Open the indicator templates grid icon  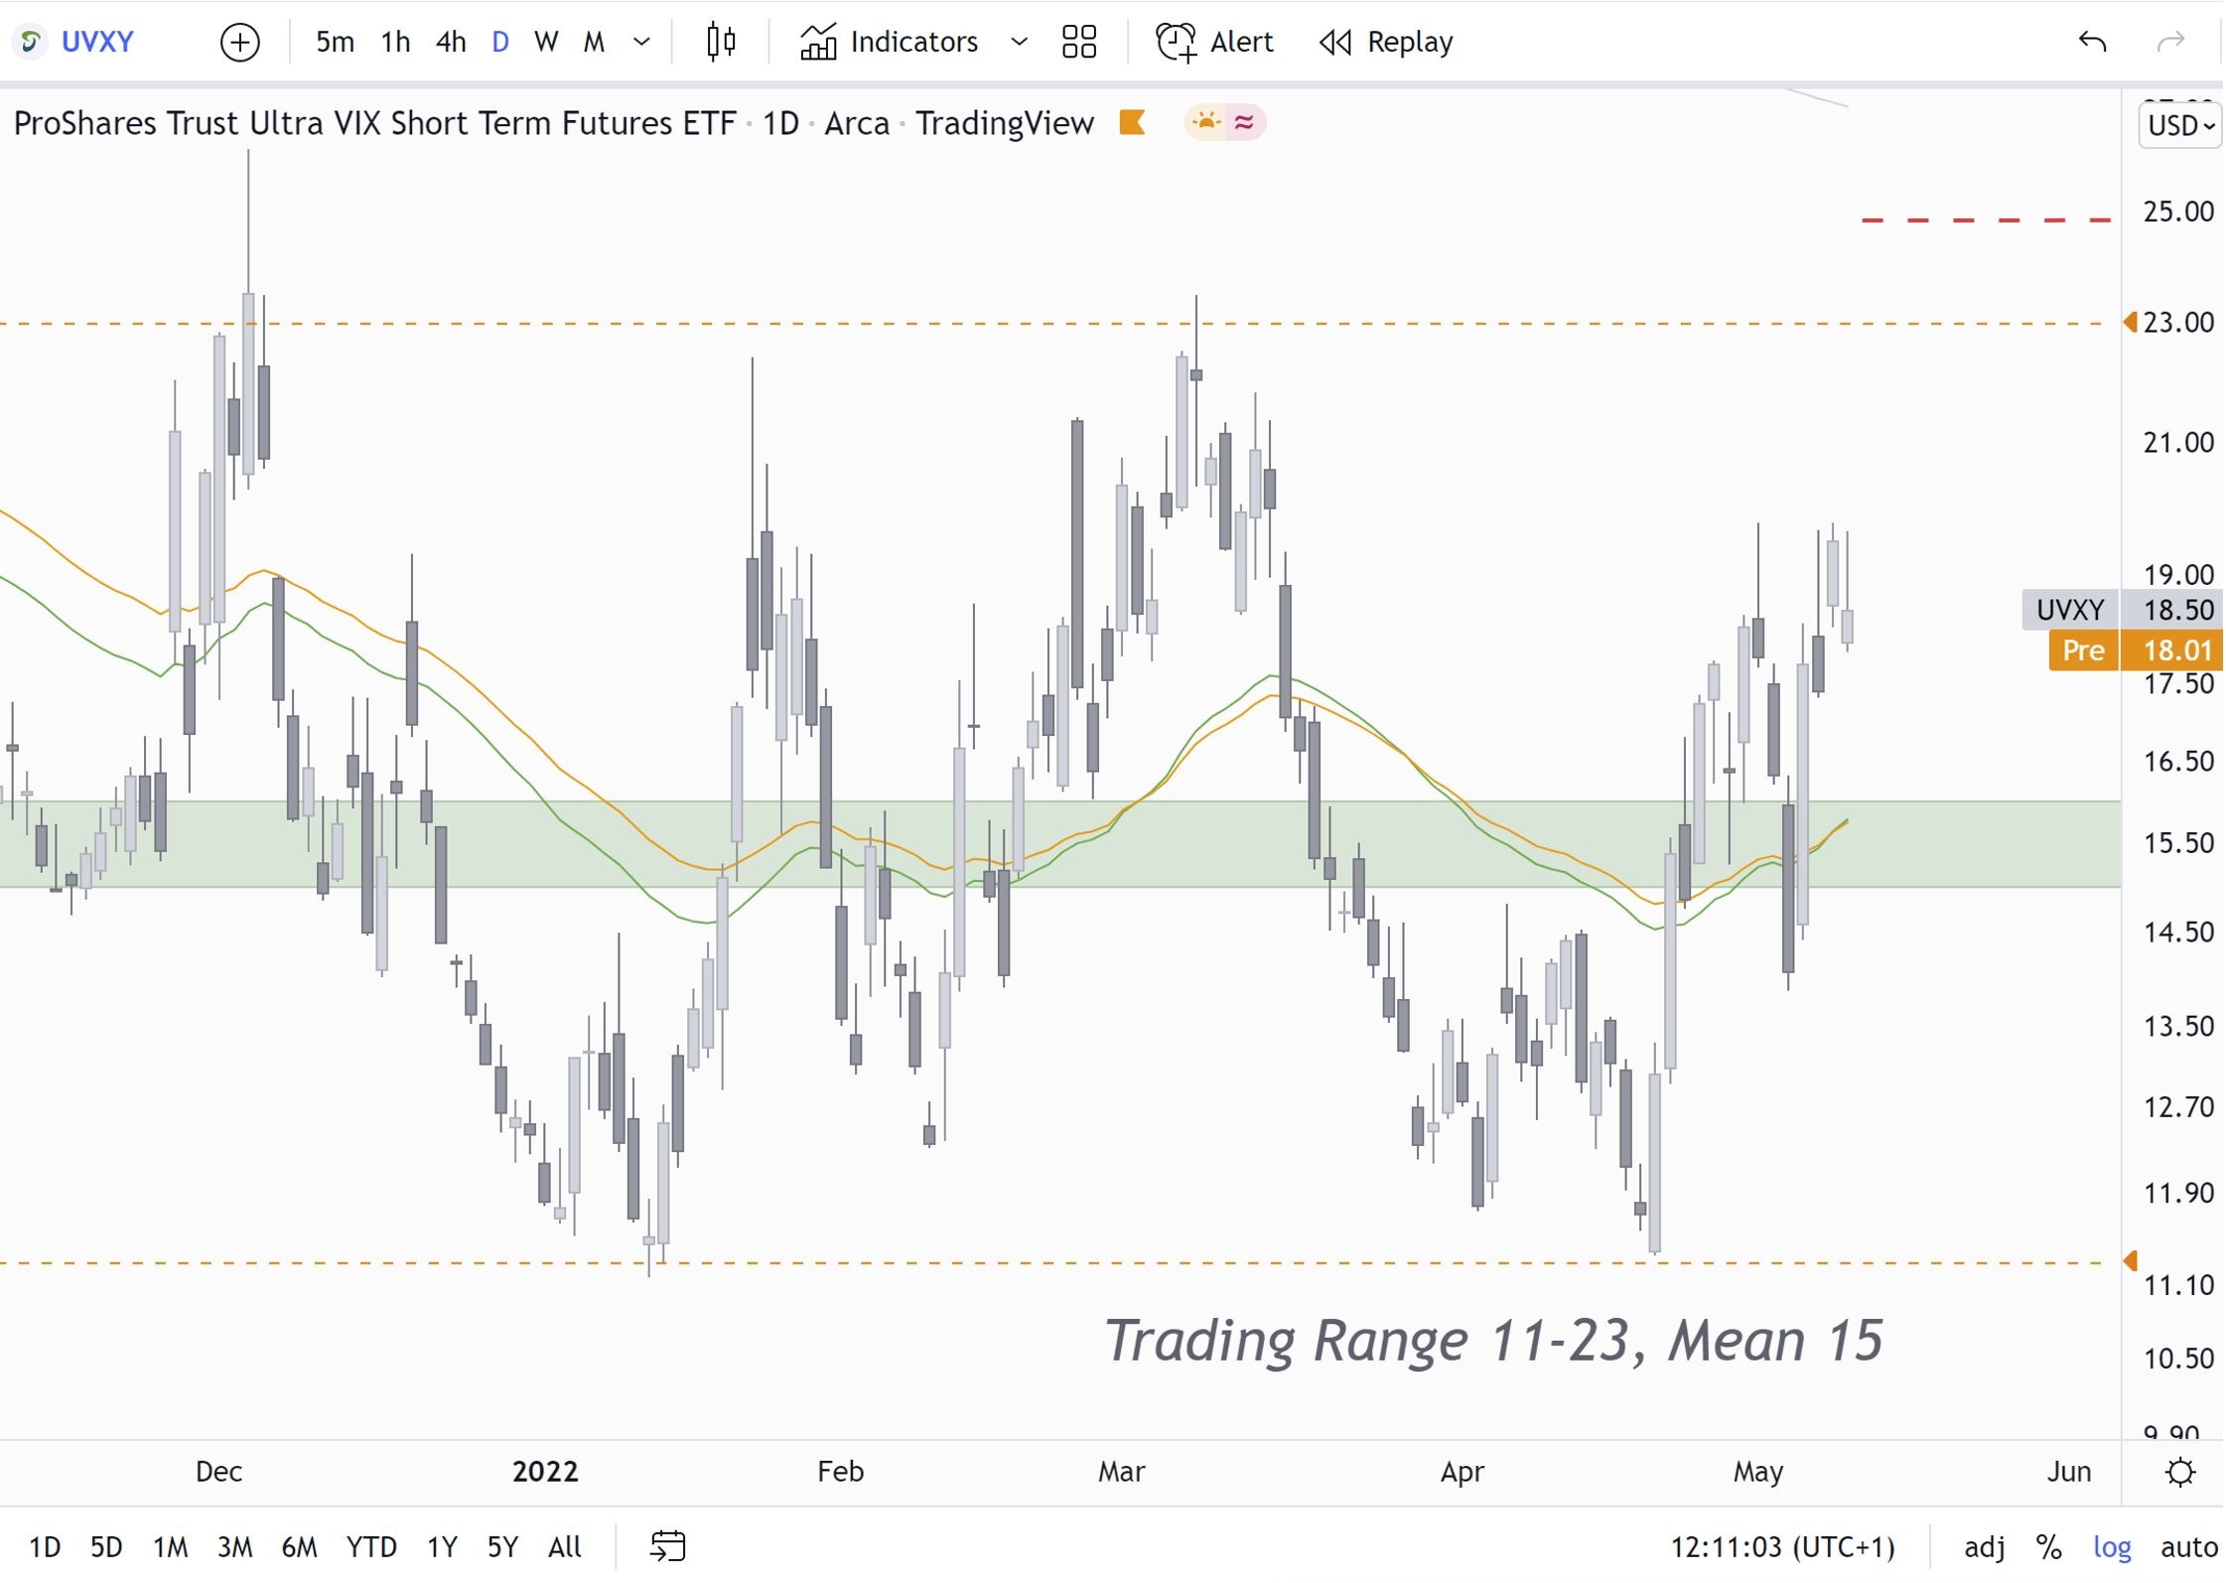coord(1079,42)
